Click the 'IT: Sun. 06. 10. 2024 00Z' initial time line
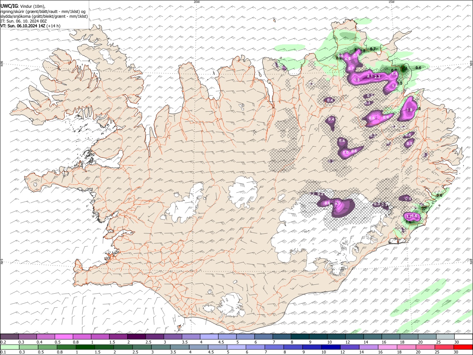473x355 pixels. (24, 21)
